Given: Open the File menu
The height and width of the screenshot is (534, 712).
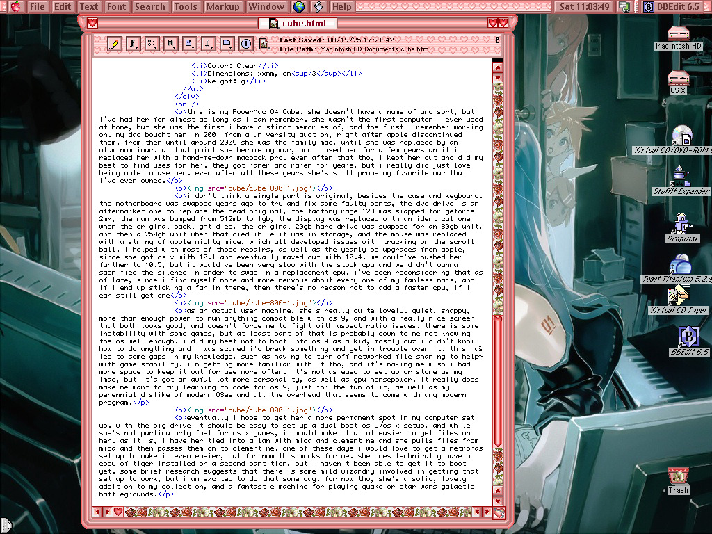Looking at the screenshot, I should click(38, 7).
